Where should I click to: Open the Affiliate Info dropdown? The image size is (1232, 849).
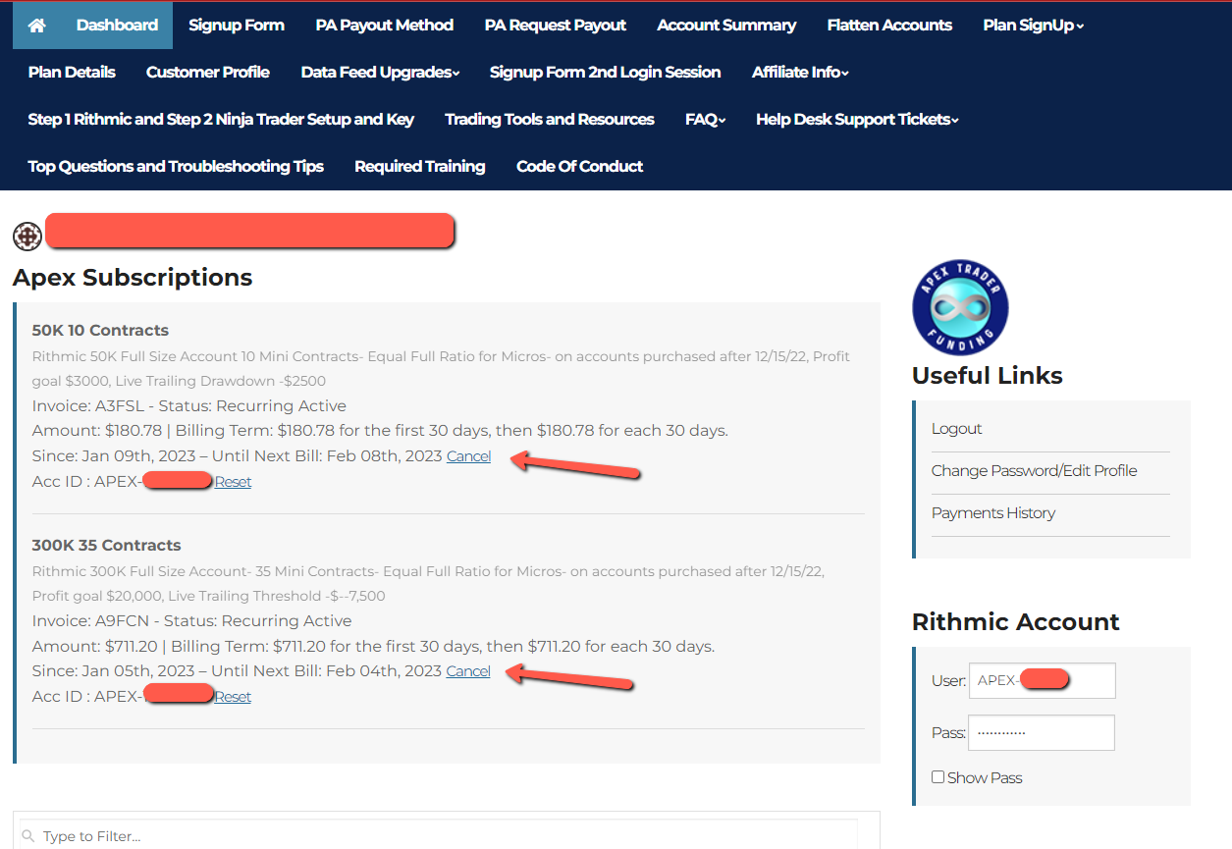[800, 73]
